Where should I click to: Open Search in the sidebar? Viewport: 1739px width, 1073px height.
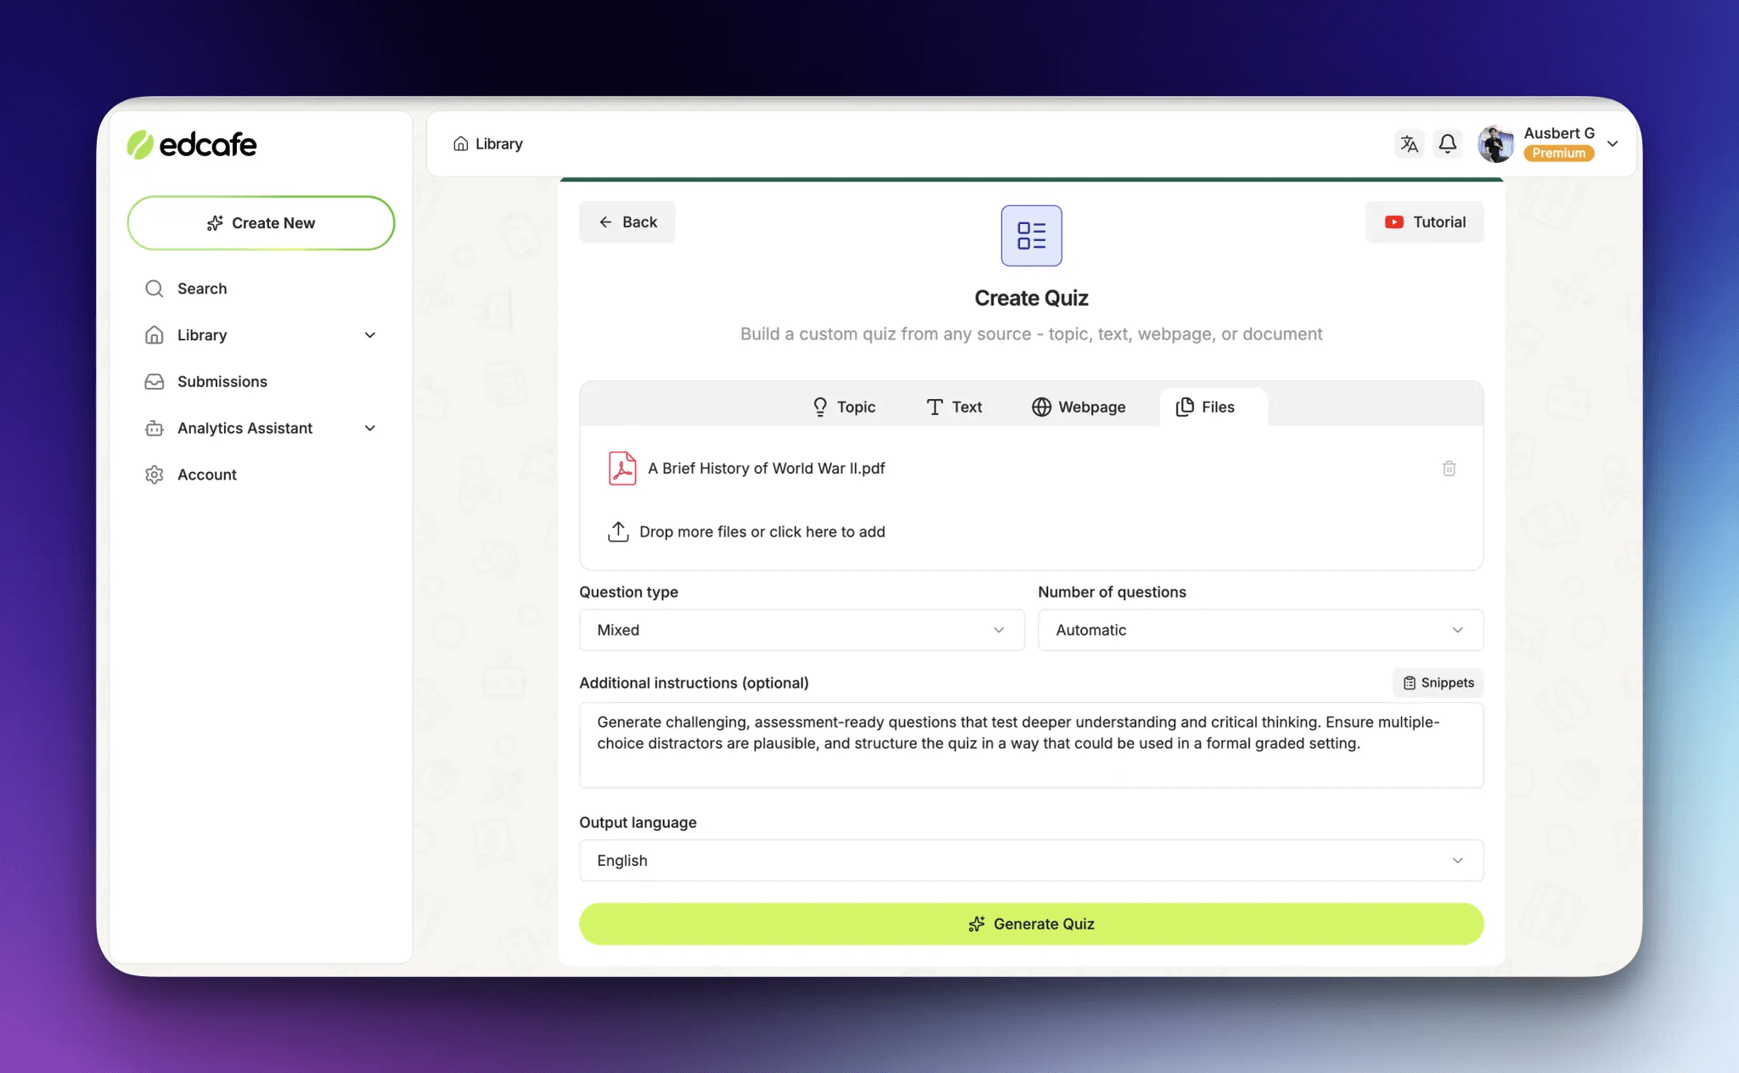(x=202, y=289)
